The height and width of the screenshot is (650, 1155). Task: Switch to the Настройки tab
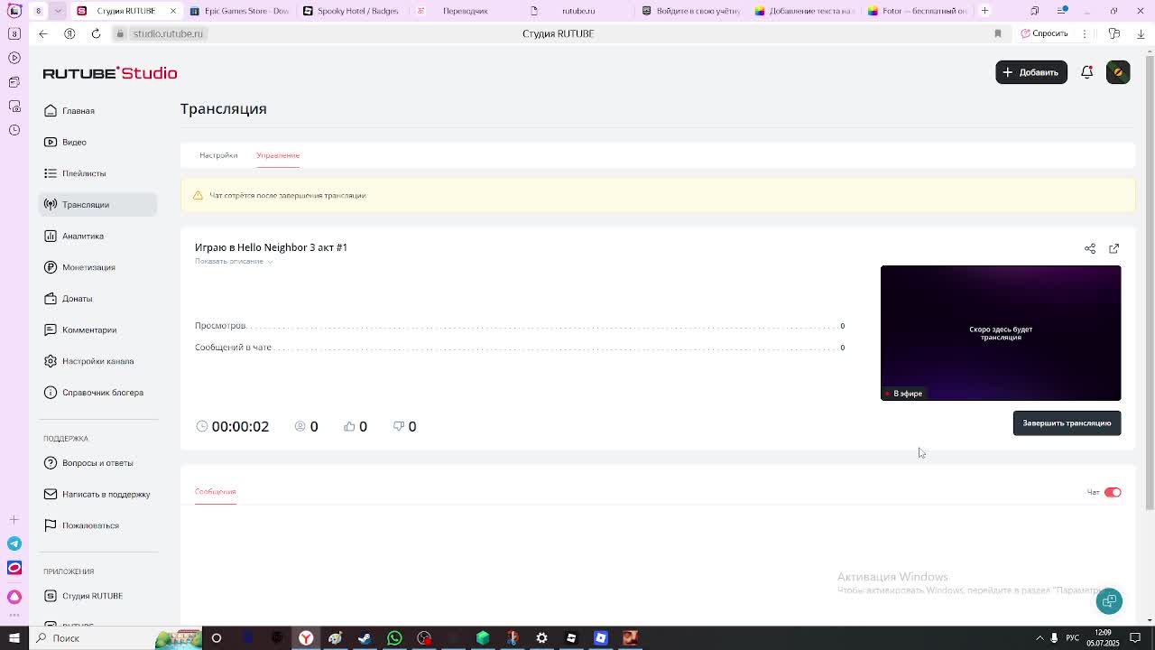coord(218,155)
